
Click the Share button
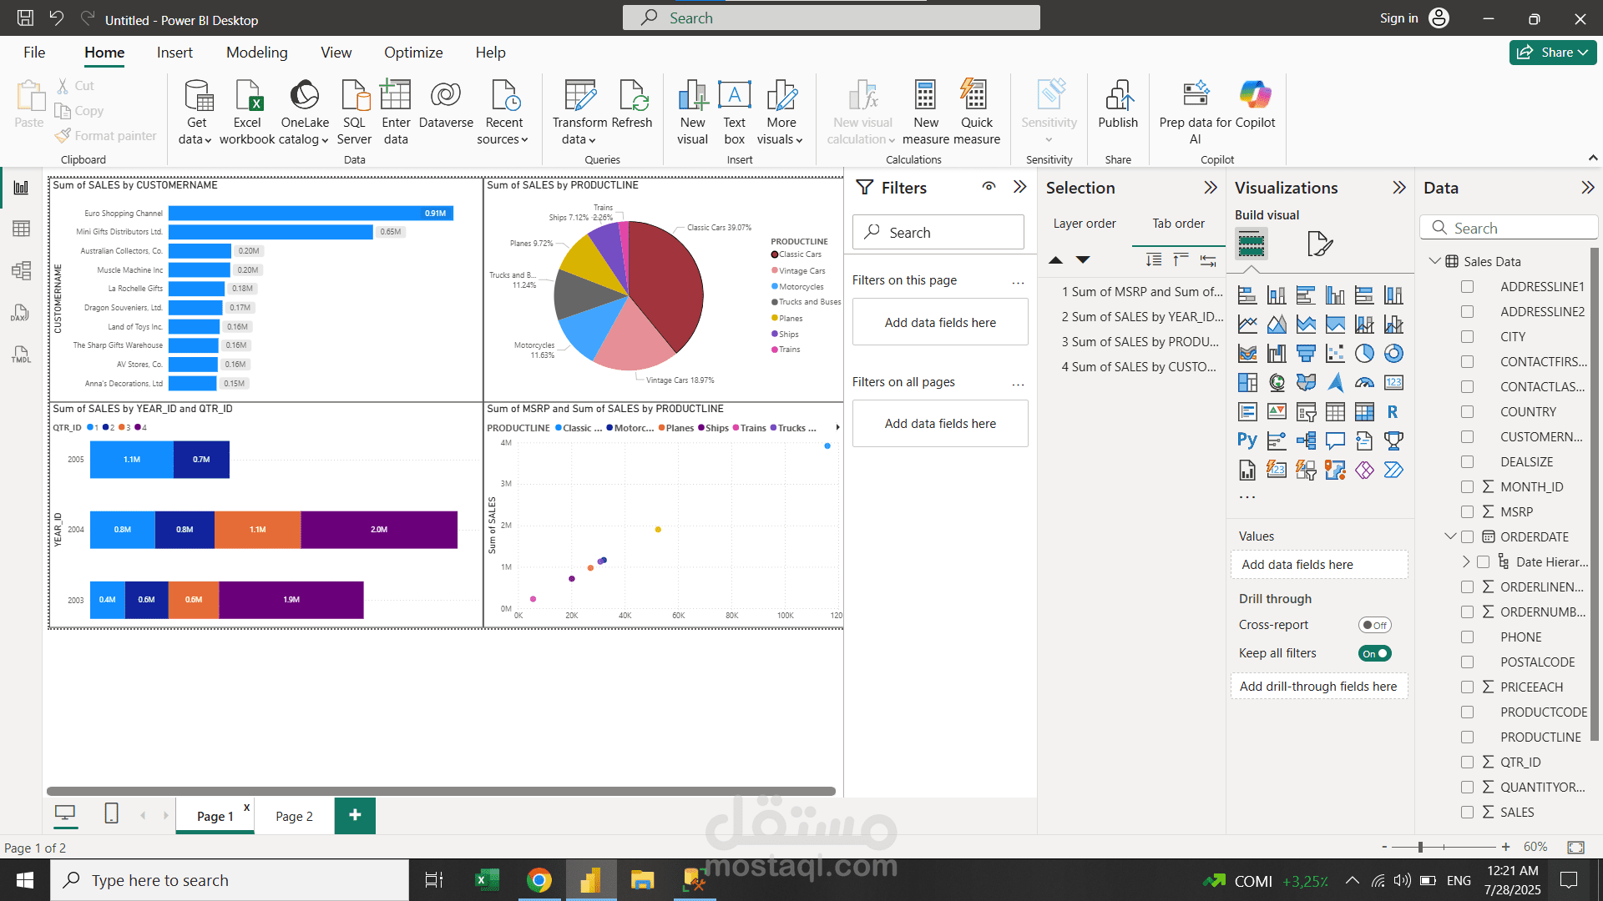pos(1551,53)
